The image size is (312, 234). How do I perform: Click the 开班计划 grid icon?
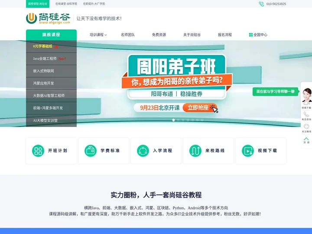click(x=38, y=151)
